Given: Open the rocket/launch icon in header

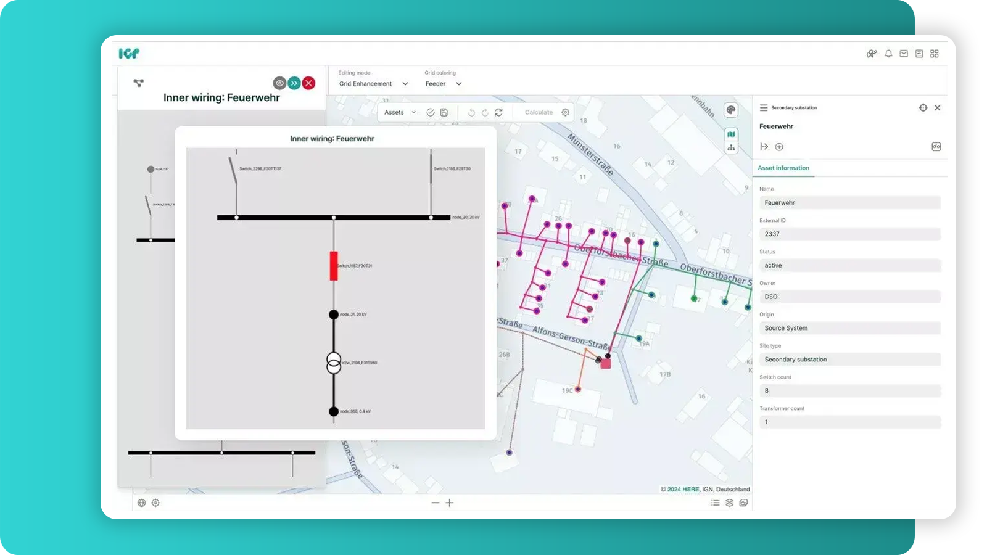Looking at the screenshot, I should (x=872, y=54).
